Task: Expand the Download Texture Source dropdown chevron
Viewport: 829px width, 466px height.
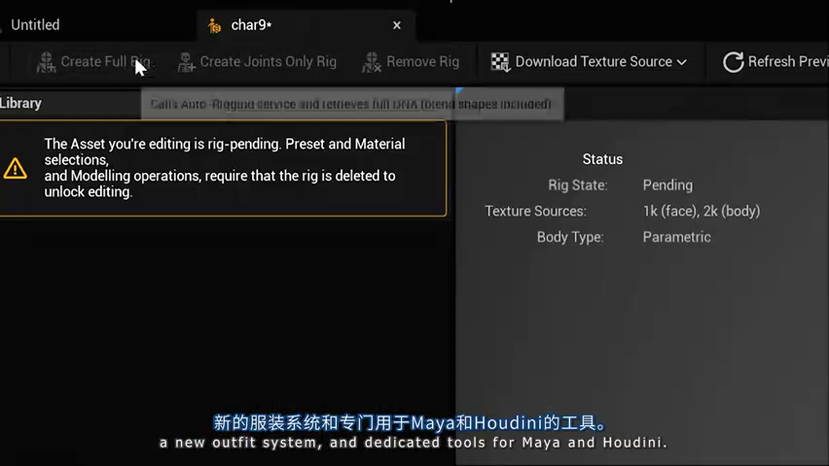Action: (681, 62)
